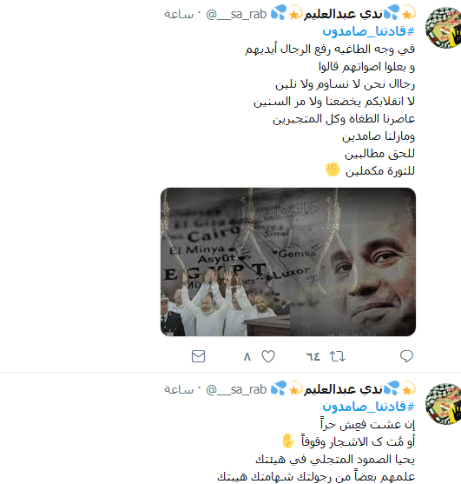
Task: Open the second tweet's profile avatar
Action: (x=443, y=403)
